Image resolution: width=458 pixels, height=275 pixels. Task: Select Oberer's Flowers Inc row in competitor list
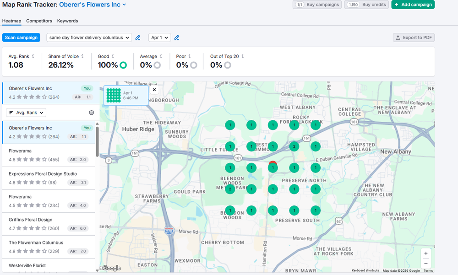pos(49,133)
